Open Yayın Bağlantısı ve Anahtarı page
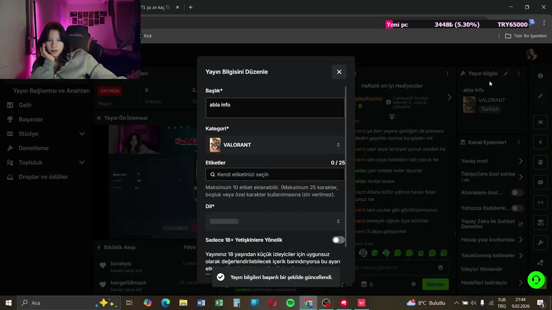Screen dimensions: 552x310 coord(51,91)
